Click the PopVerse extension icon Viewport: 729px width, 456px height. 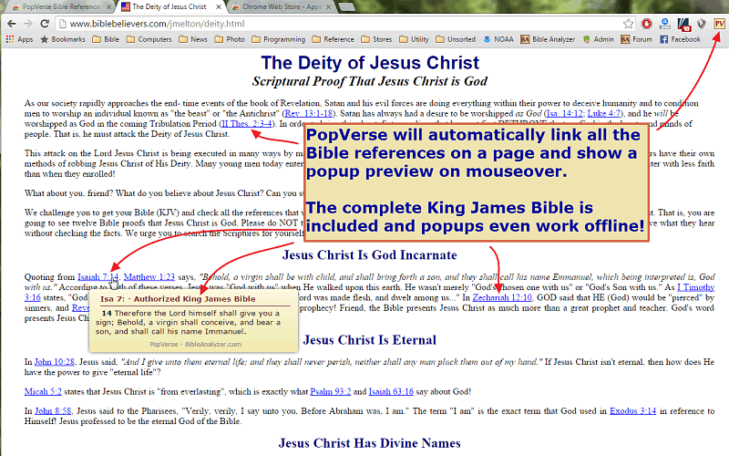718,24
